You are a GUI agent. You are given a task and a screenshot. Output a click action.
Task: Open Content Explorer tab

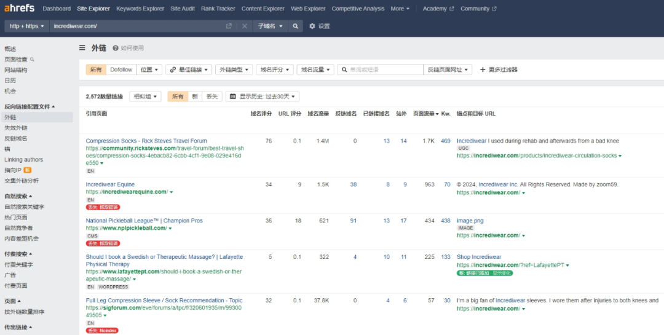coord(263,9)
